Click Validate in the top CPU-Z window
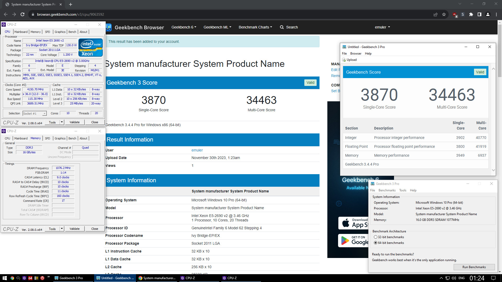This screenshot has height=282, width=502. pyautogui.click(x=75, y=122)
